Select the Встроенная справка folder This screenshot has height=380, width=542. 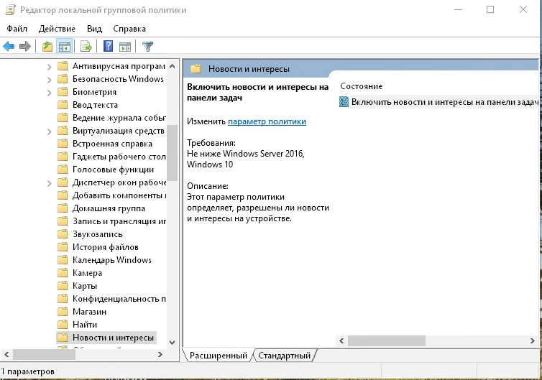(x=112, y=144)
